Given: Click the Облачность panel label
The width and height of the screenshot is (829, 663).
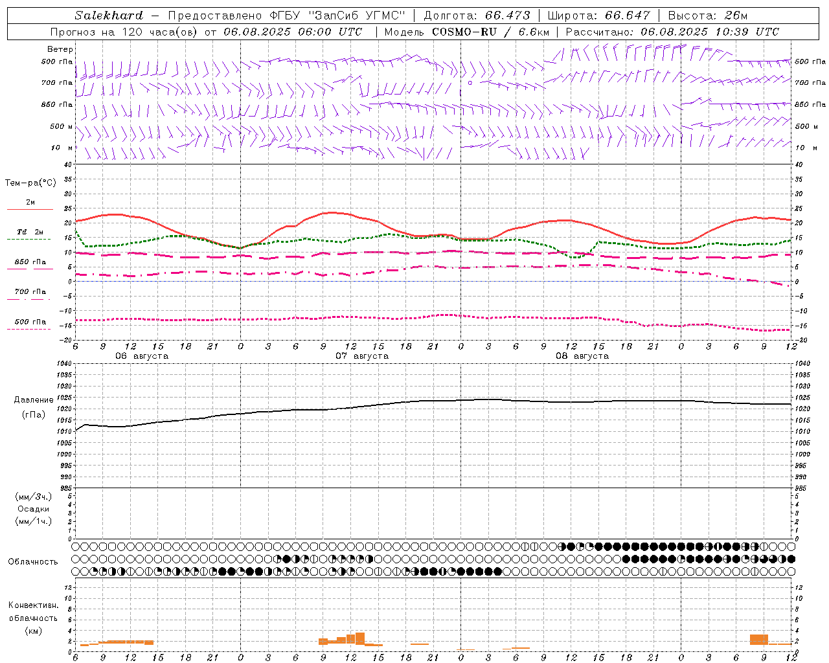Looking at the screenshot, I should (33, 562).
